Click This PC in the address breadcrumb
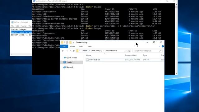This screenshot has width=199, height=112. tap(85, 51)
